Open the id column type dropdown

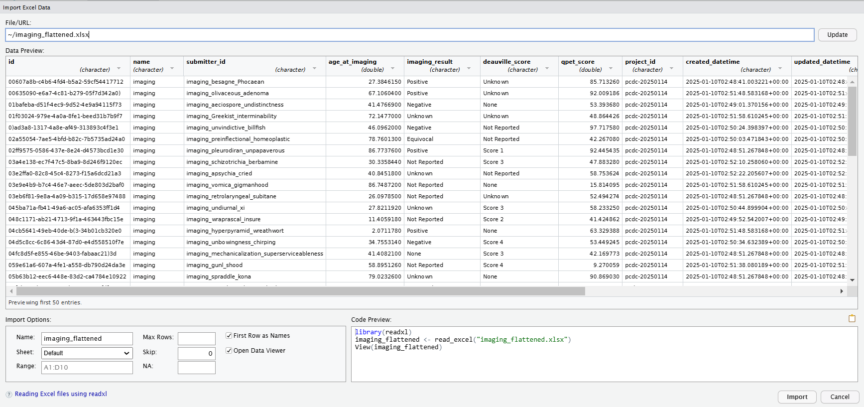tap(119, 69)
